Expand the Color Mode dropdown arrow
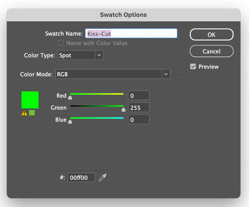249x207 pixels. pyautogui.click(x=166, y=74)
